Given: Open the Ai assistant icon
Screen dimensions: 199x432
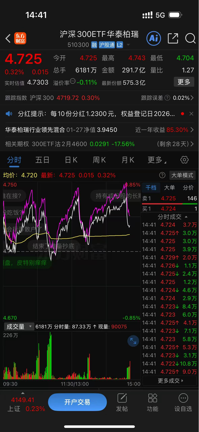Looking at the screenshot, I should (x=154, y=38).
